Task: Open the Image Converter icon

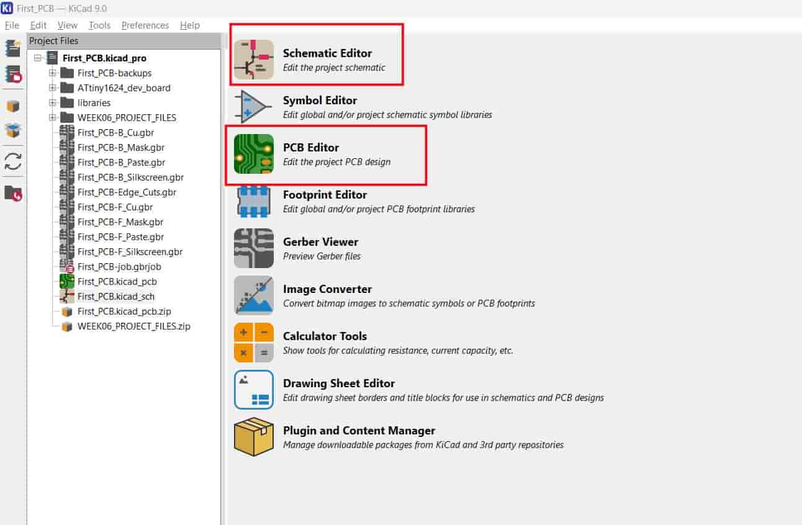Action: [253, 295]
